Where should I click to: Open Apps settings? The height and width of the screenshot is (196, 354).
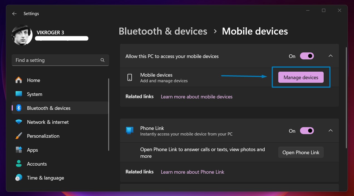(60, 150)
